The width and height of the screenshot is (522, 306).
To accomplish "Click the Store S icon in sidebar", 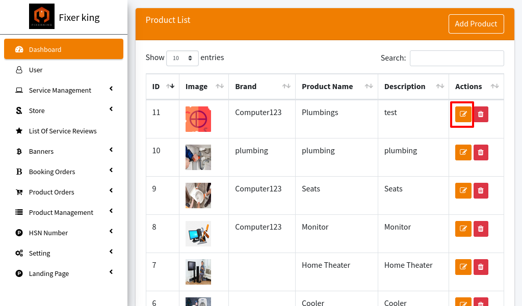I will [19, 110].
